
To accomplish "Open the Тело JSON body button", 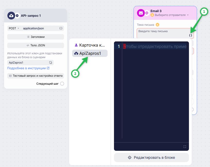I will click(36, 45).
